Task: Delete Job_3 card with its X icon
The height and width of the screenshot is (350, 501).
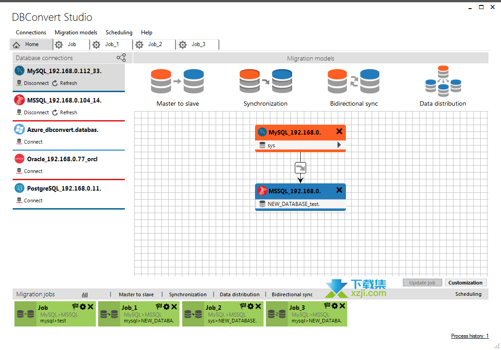Action: coord(342,306)
